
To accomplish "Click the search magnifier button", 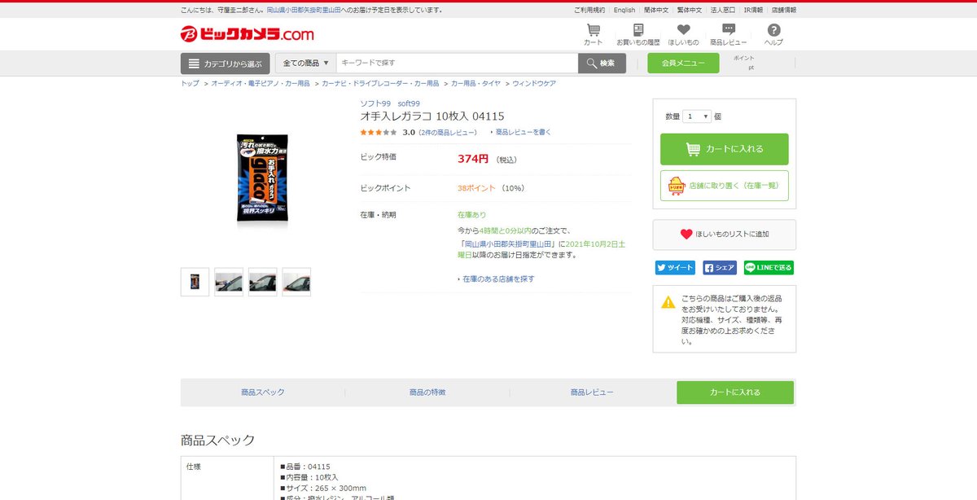I will pos(602,64).
